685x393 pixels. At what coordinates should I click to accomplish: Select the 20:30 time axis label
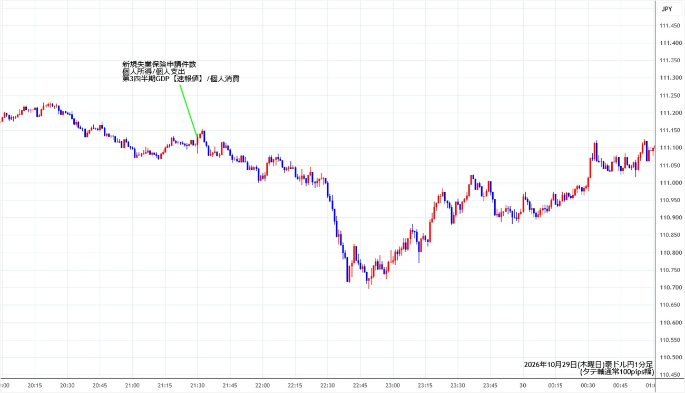pyautogui.click(x=67, y=386)
